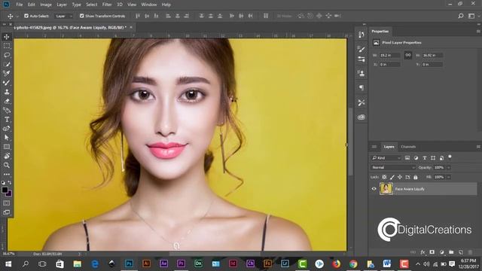This screenshot has height=271, width=482.
Task: Switch to the Channels tab
Action: point(408,147)
